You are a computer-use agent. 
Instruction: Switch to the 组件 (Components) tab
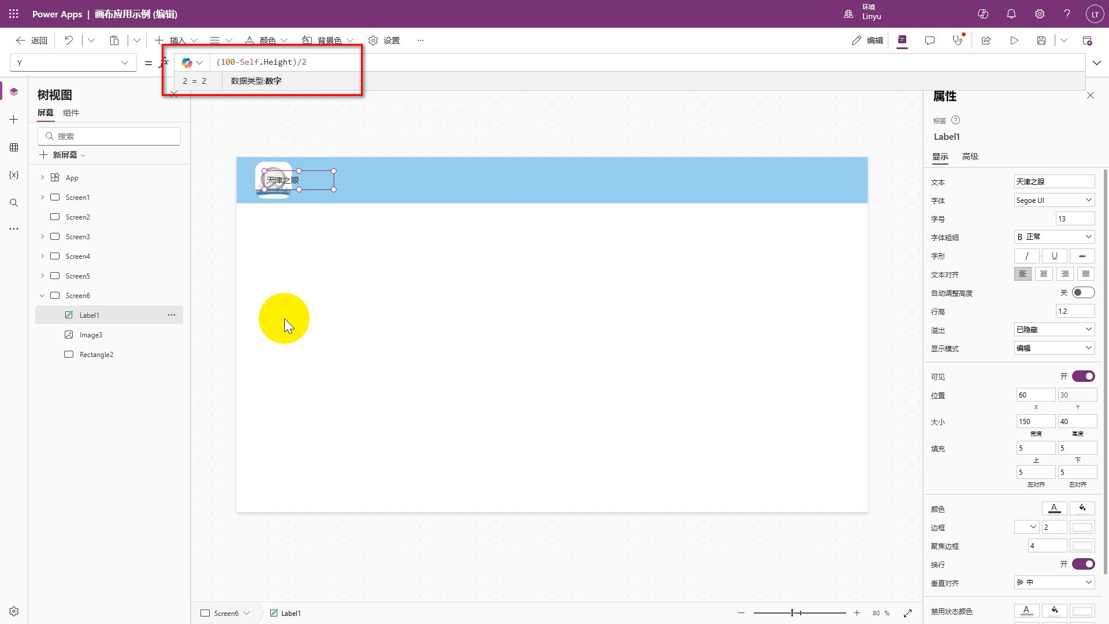(x=71, y=113)
